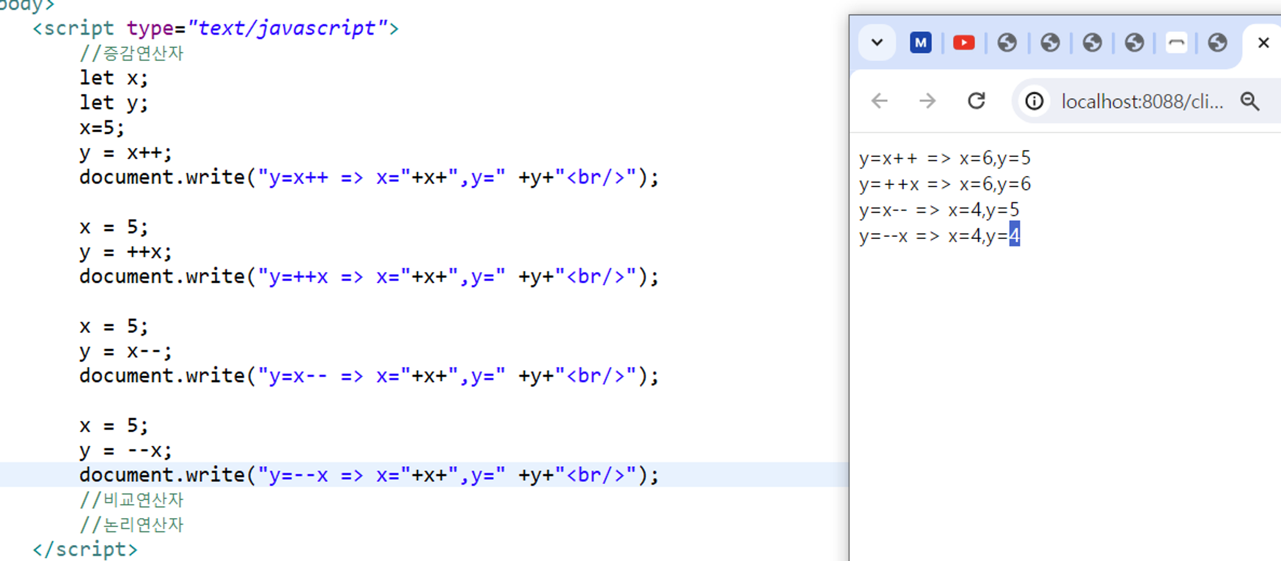Image resolution: width=1281 pixels, height=561 pixels.
Task: Click the comment //증감연산자
Action: tap(131, 53)
